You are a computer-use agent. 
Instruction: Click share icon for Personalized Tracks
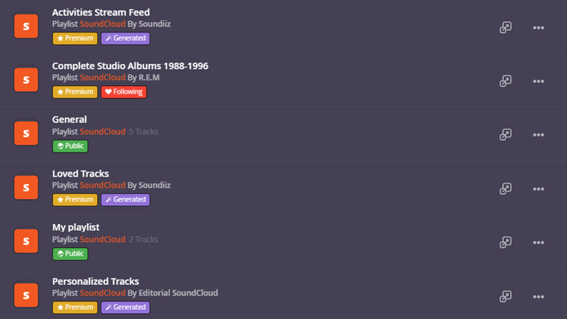point(505,296)
